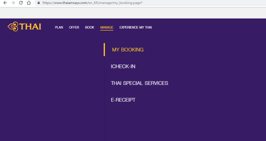Open the PLAN menu
The height and width of the screenshot is (141, 266).
tap(59, 27)
